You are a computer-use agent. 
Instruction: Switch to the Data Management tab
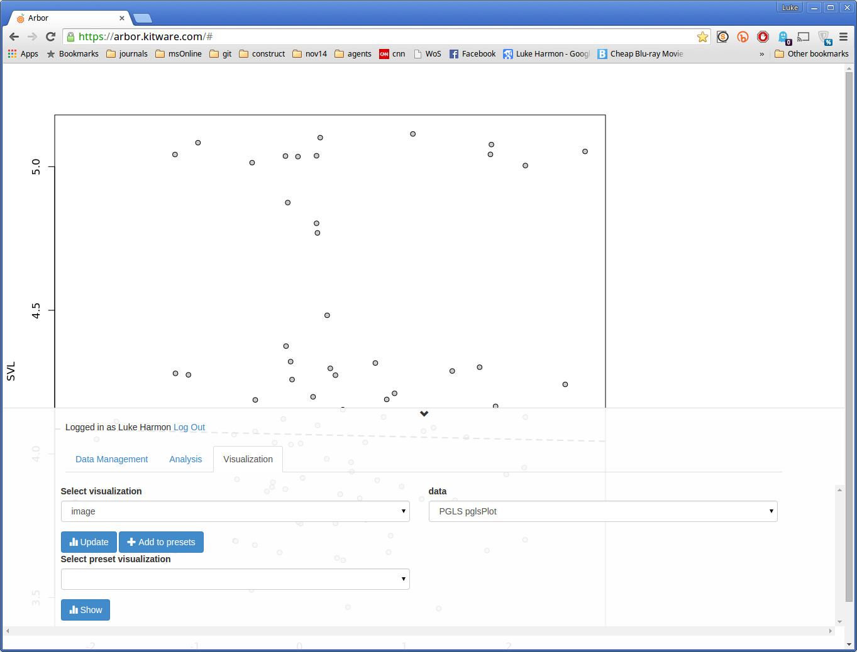click(x=112, y=459)
